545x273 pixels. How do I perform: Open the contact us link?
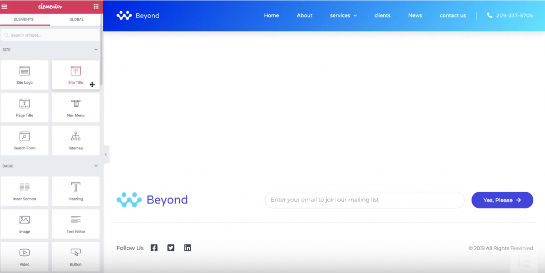tap(452, 15)
